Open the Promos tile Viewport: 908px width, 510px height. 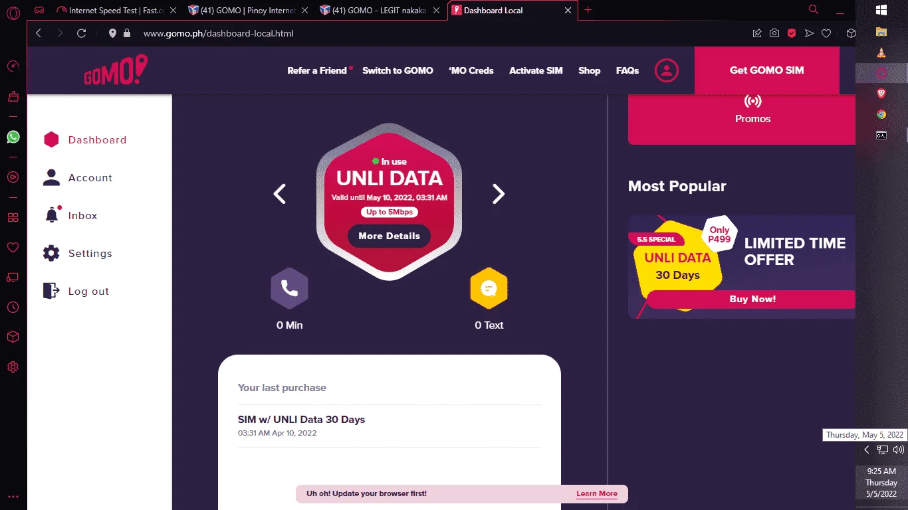742,120
